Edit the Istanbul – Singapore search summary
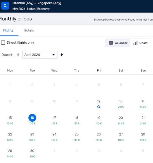 37,6
